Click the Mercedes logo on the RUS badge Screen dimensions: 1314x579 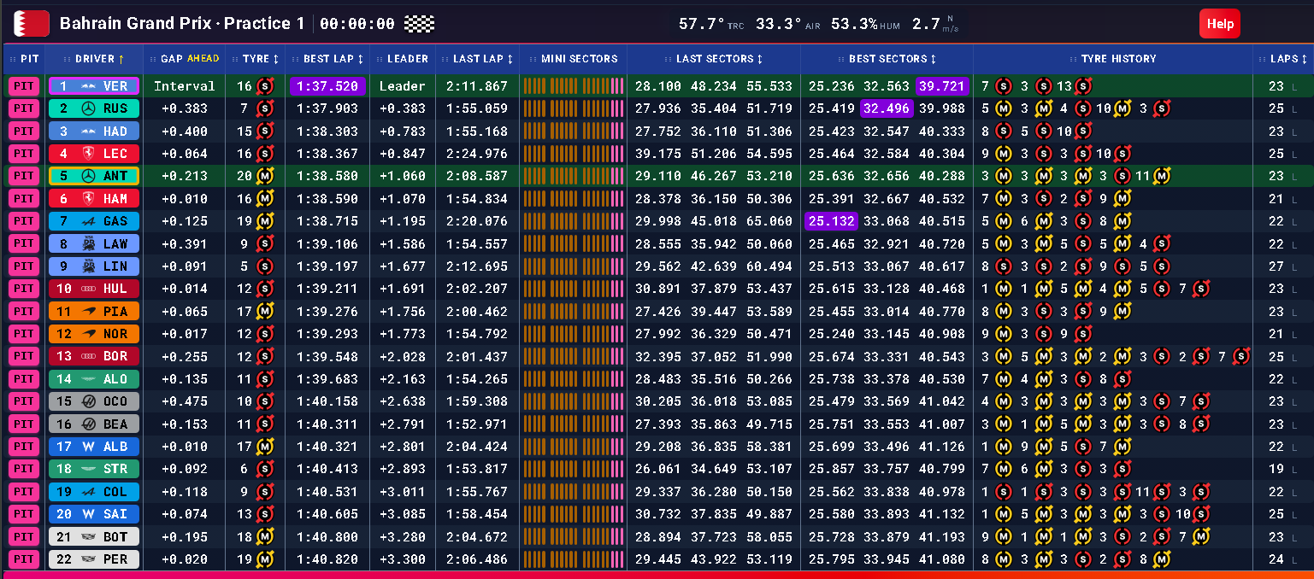tap(88, 108)
